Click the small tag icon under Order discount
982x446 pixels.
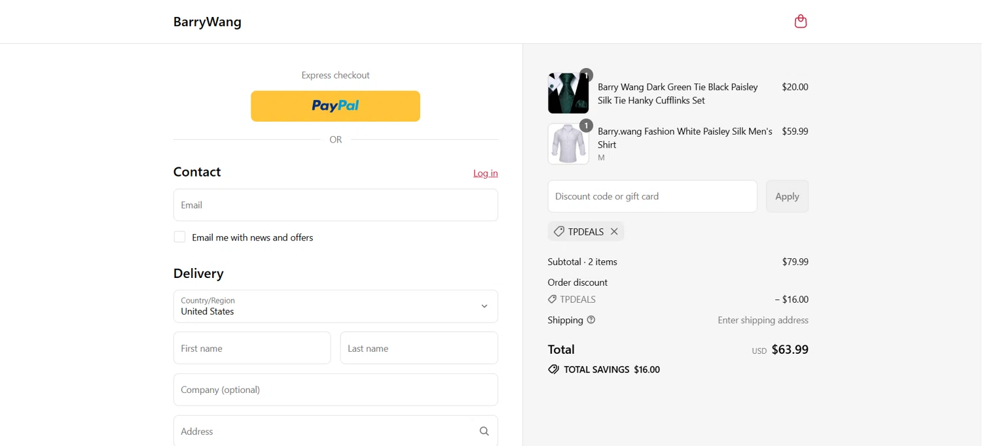[x=552, y=300]
